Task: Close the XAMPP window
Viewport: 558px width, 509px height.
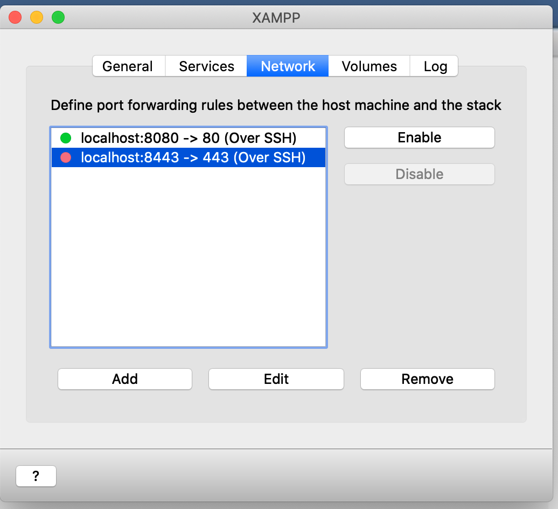Action: pyautogui.click(x=15, y=17)
